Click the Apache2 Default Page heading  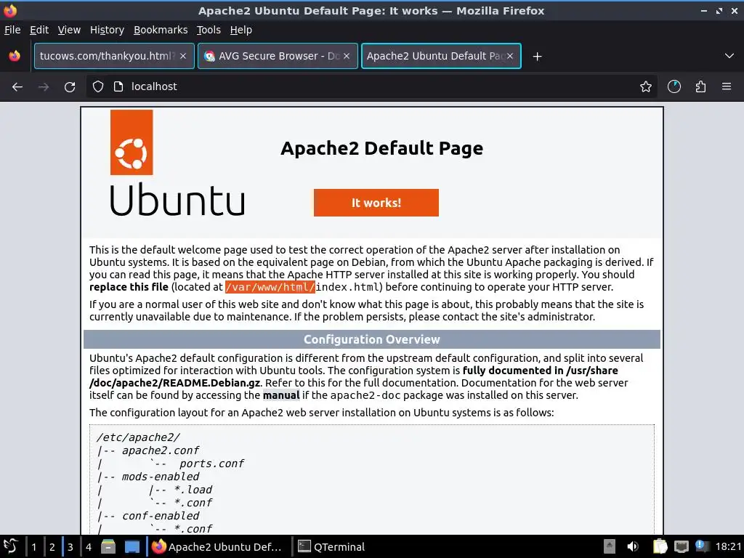tap(381, 148)
